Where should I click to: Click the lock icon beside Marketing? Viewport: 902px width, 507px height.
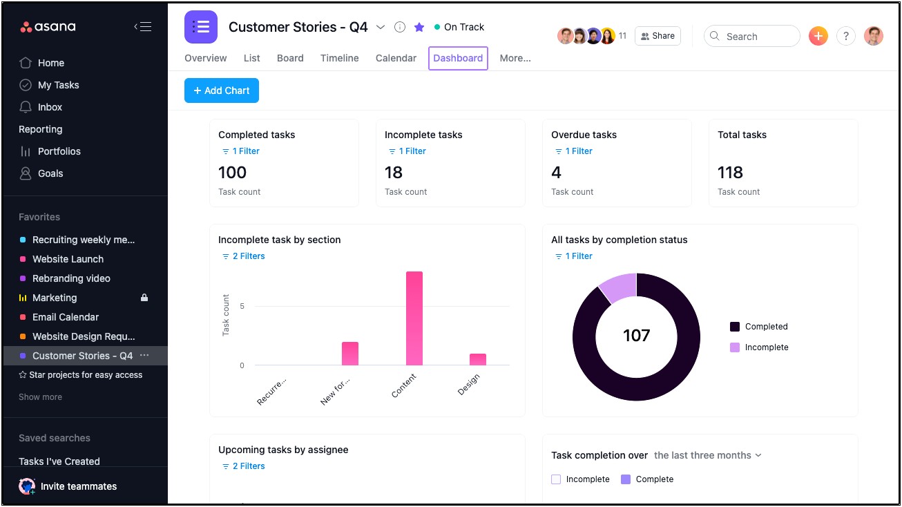coord(144,298)
